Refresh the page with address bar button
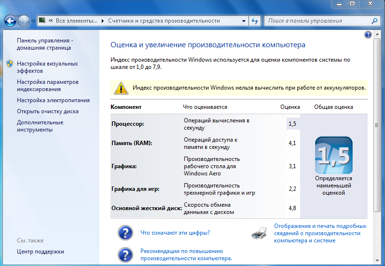 (x=255, y=21)
